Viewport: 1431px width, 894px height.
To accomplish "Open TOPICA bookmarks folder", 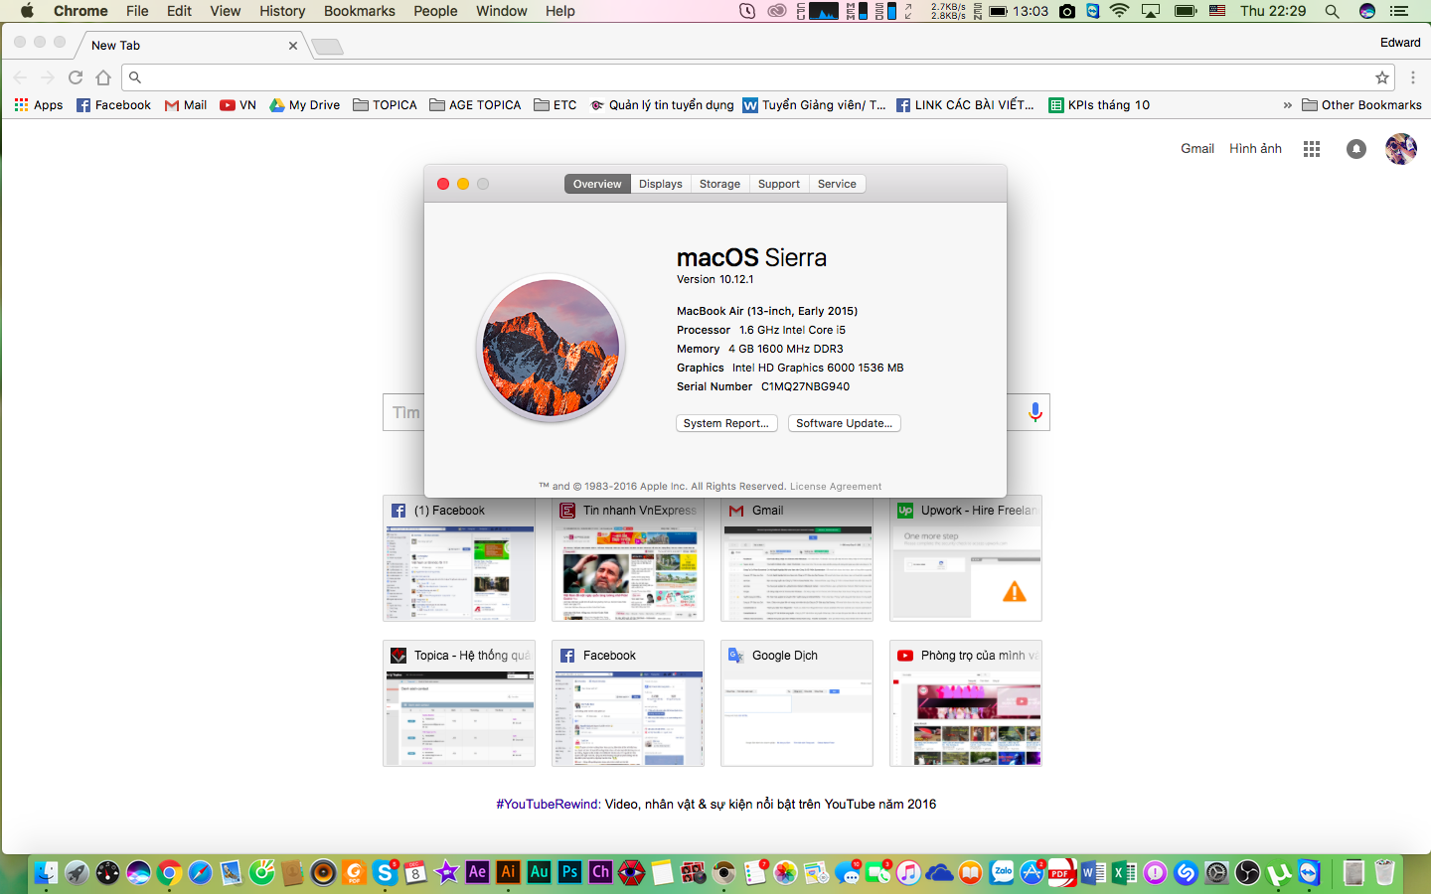I will pyautogui.click(x=385, y=105).
